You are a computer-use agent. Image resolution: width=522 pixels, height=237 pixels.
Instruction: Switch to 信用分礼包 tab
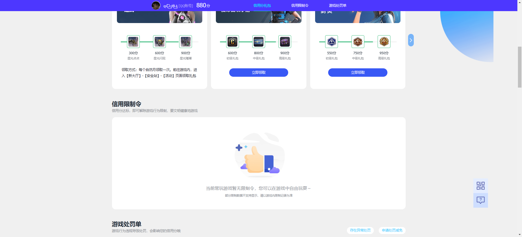click(x=262, y=5)
